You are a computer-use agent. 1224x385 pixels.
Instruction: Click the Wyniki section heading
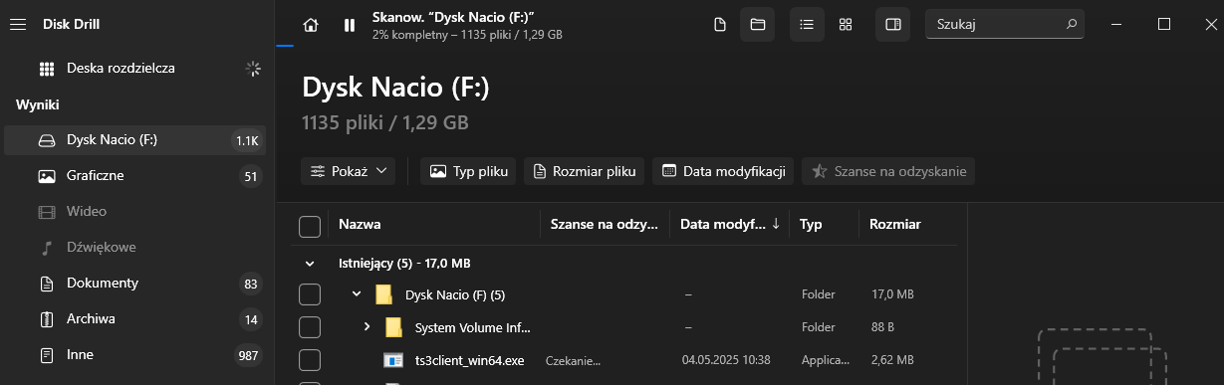point(38,104)
